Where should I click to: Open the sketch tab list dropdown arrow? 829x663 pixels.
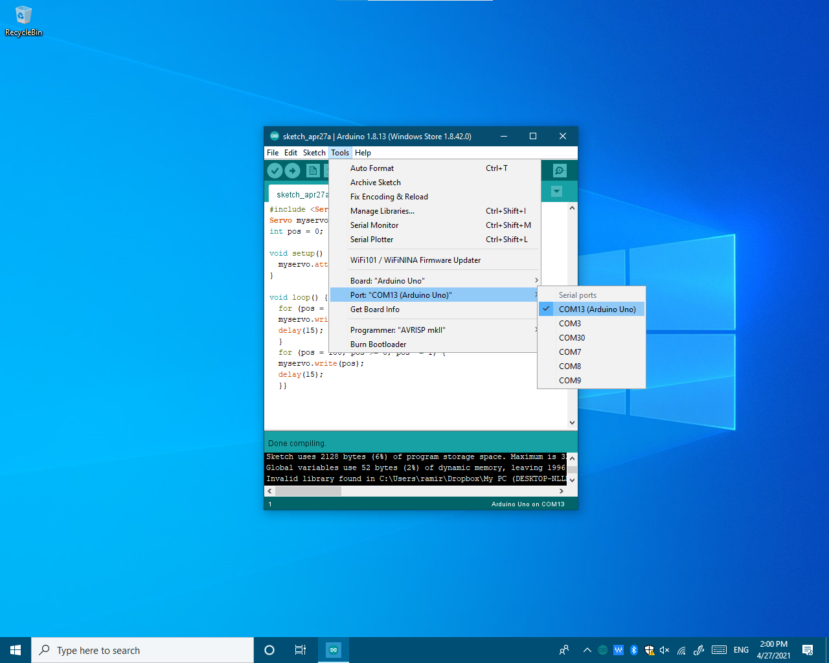[556, 191]
